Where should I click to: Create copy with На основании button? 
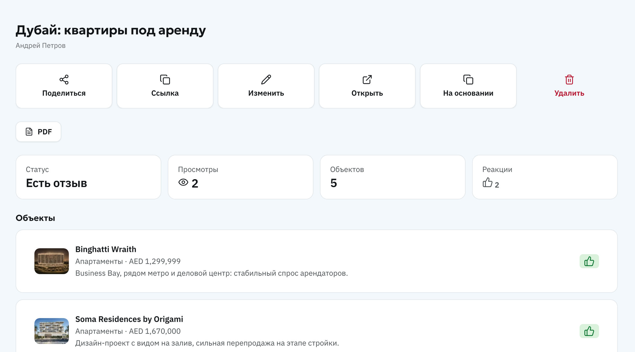click(x=468, y=86)
